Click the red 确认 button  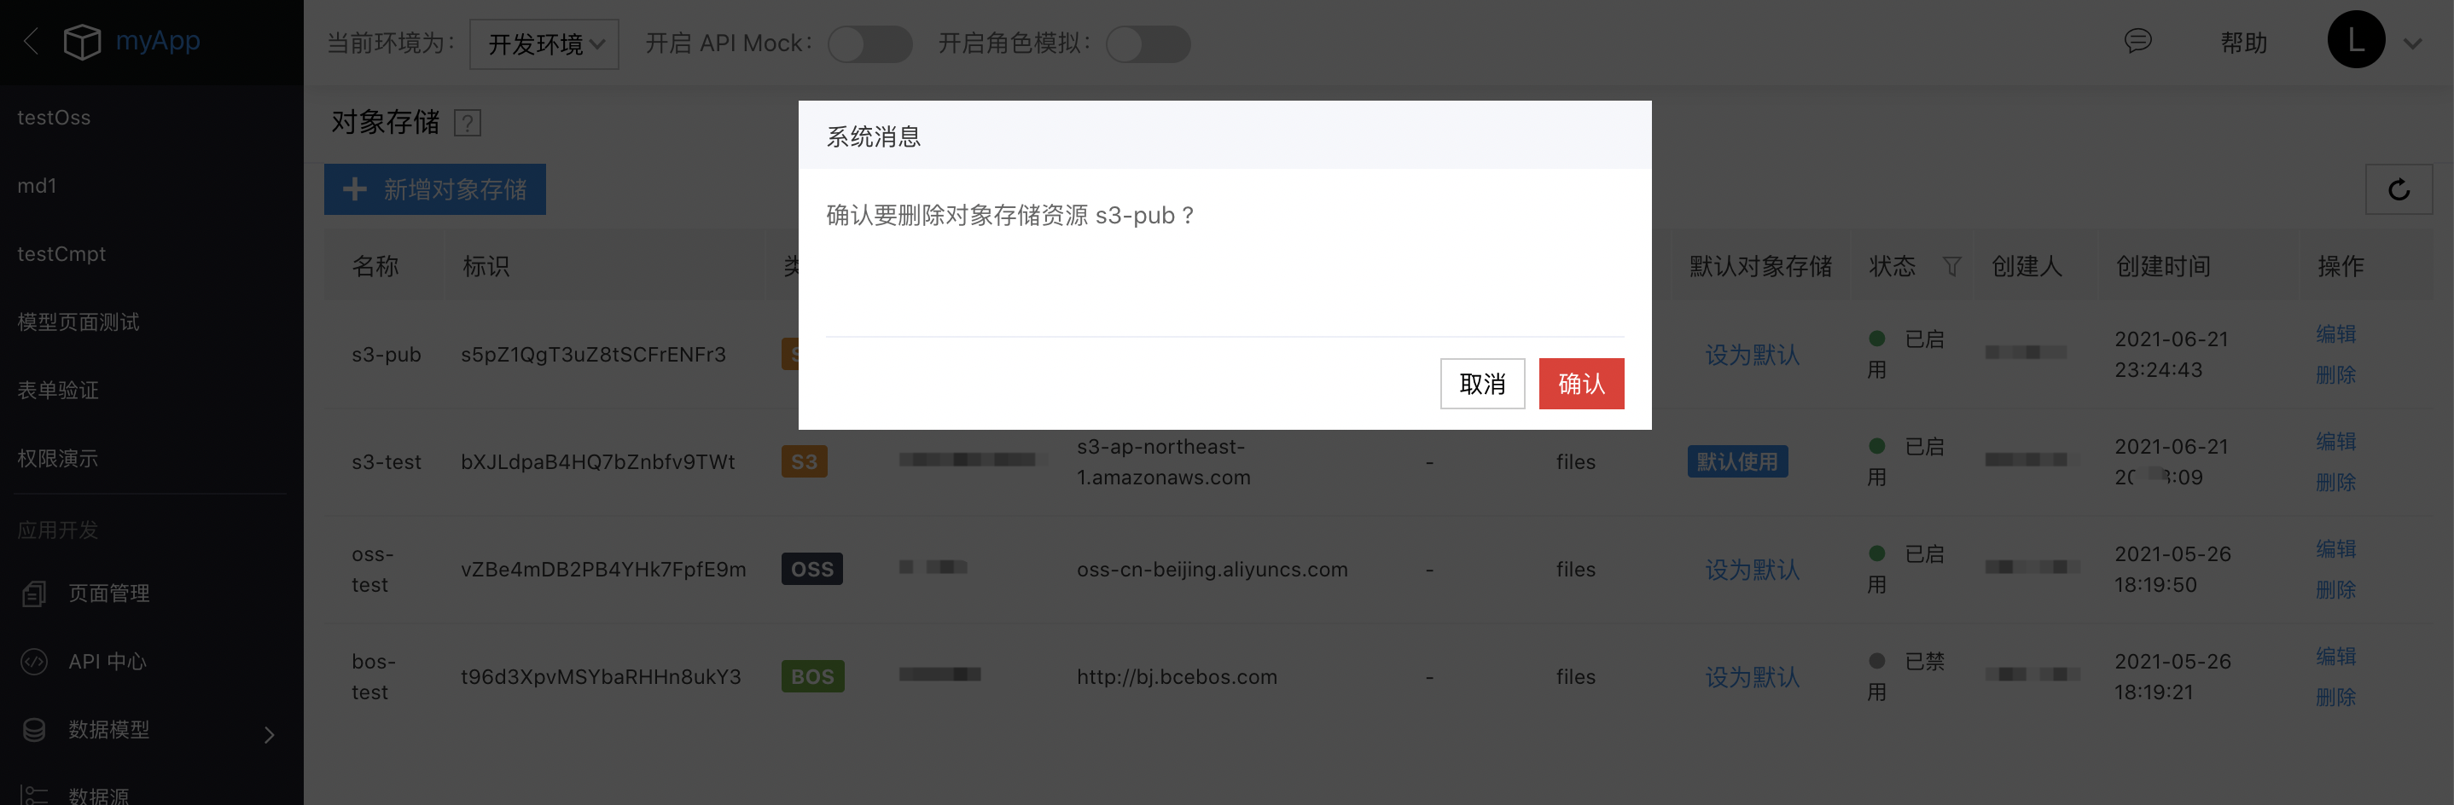coord(1581,384)
